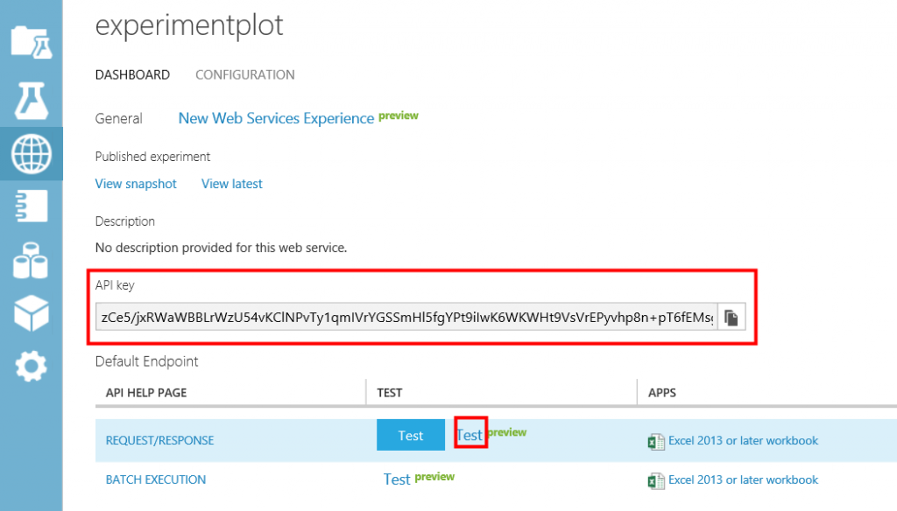Open the Batch Execution API help page
897x511 pixels.
(156, 479)
